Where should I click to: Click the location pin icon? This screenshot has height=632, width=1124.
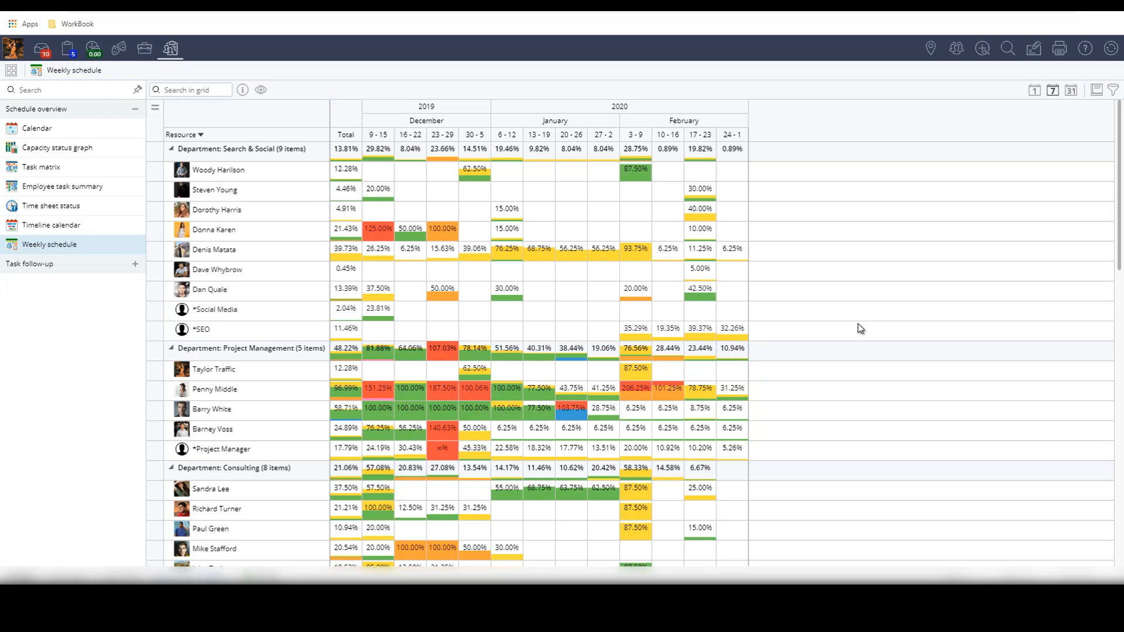pos(930,49)
